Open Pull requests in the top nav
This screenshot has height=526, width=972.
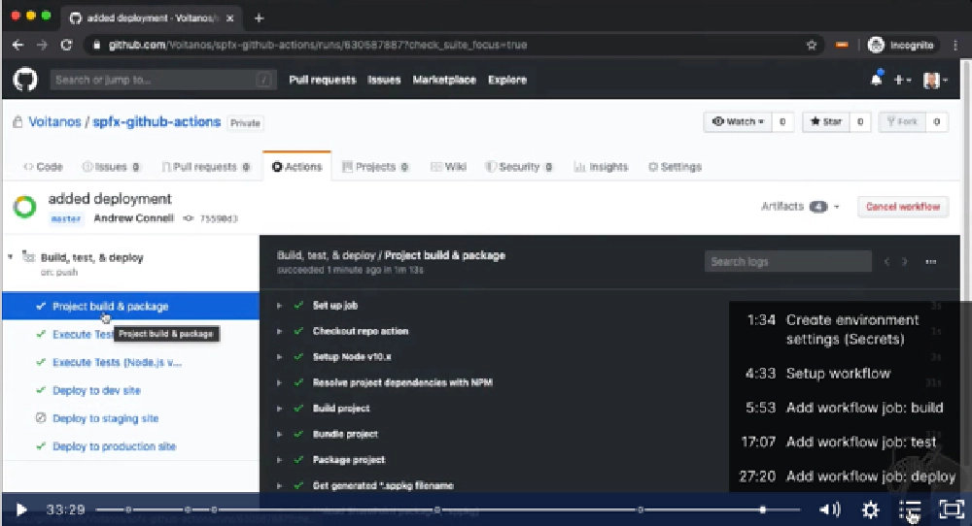point(323,80)
